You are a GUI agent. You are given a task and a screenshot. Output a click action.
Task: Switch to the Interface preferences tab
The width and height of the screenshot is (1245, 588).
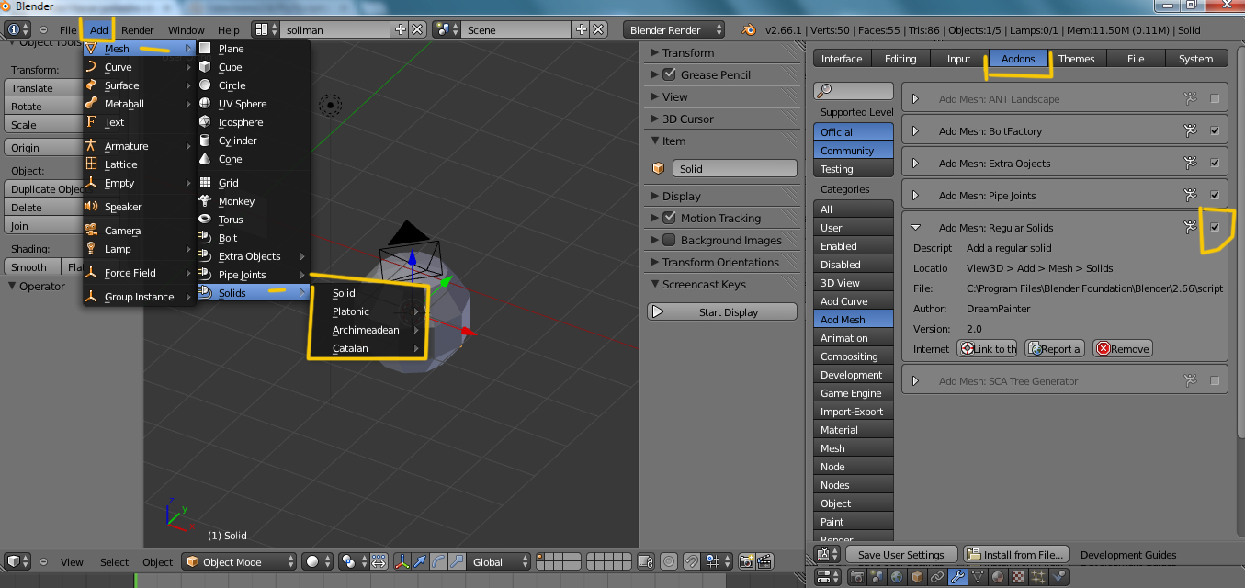[842, 59]
